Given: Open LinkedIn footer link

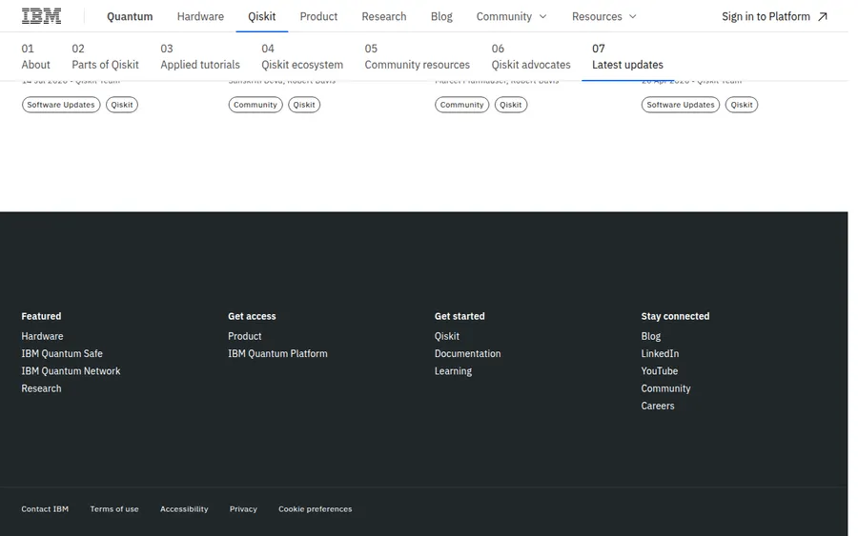Looking at the screenshot, I should 660,353.
